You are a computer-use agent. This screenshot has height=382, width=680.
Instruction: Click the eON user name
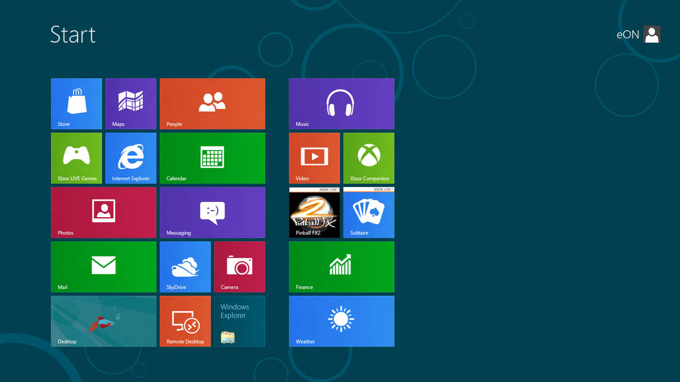(628, 35)
